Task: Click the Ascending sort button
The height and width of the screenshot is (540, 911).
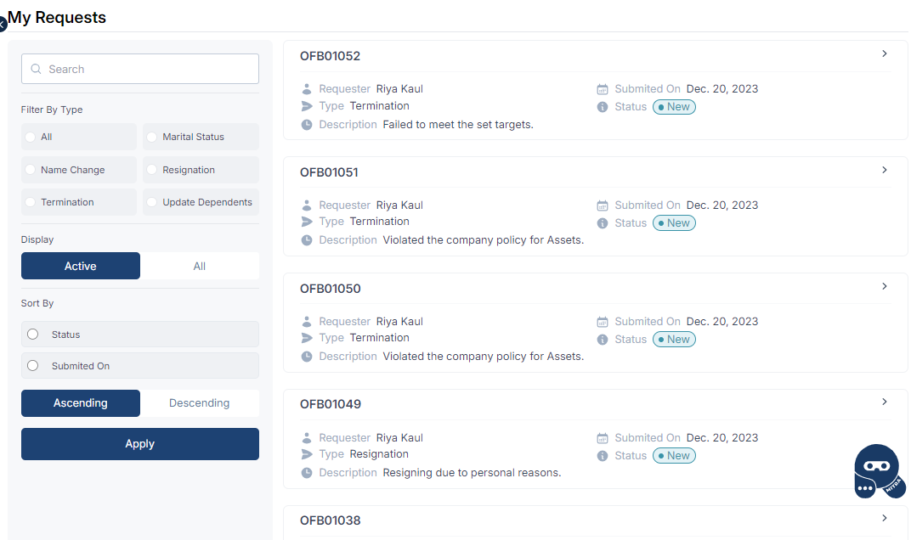Action: [x=81, y=403]
